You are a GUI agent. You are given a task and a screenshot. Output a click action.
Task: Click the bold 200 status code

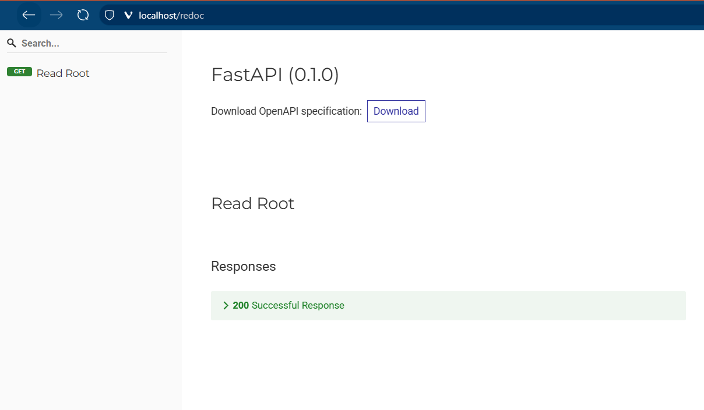[x=241, y=306]
